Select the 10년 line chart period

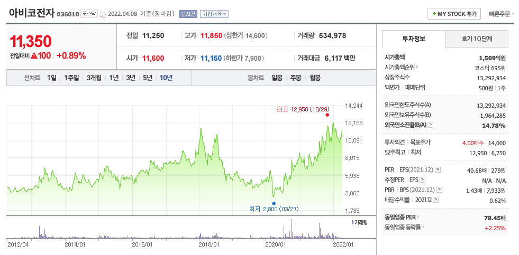[x=166, y=78]
